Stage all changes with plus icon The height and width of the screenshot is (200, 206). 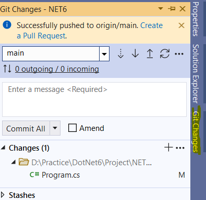coord(168,148)
